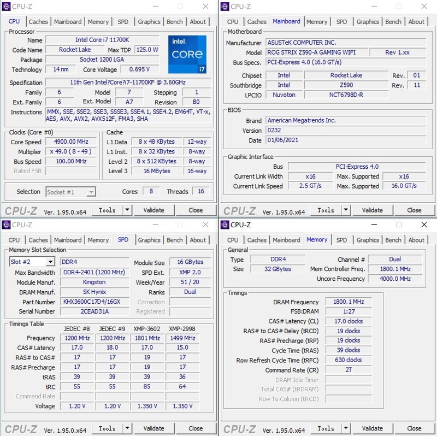Image resolution: width=437 pixels, height=436 pixels.
Task: Switch to the Graphics tab in the SPD window
Action: click(149, 240)
